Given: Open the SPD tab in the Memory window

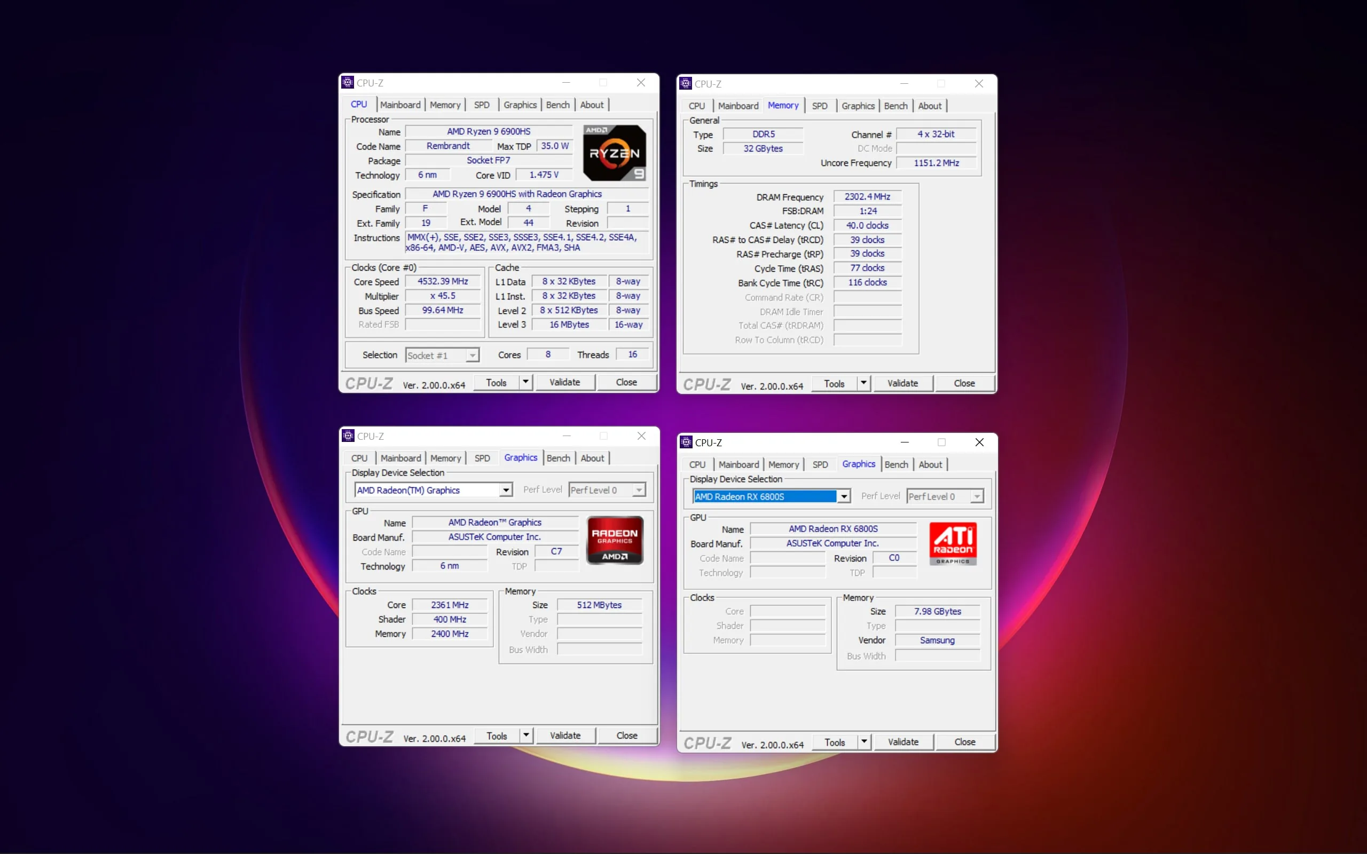Looking at the screenshot, I should (x=819, y=106).
